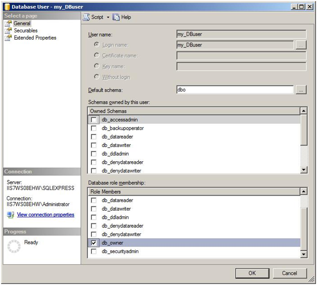This screenshot has width=317, height=285.
Task: Check db_denydatawriter in Owned Schemas
Action: (93, 171)
